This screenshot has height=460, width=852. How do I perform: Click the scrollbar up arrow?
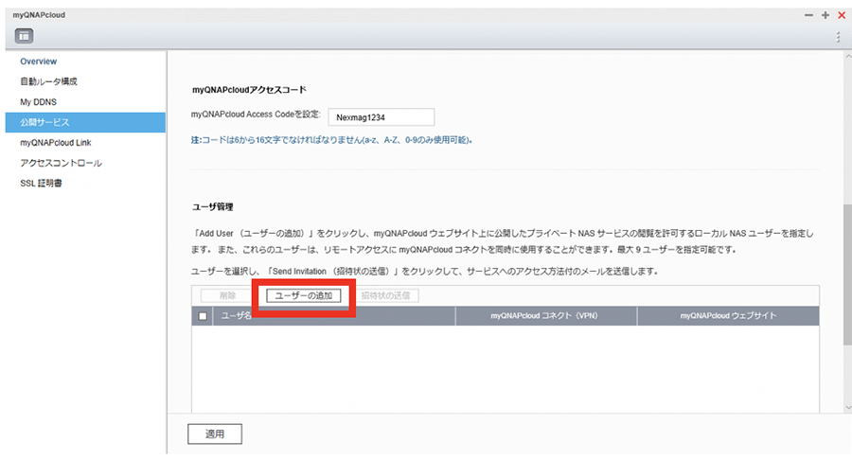[x=847, y=56]
